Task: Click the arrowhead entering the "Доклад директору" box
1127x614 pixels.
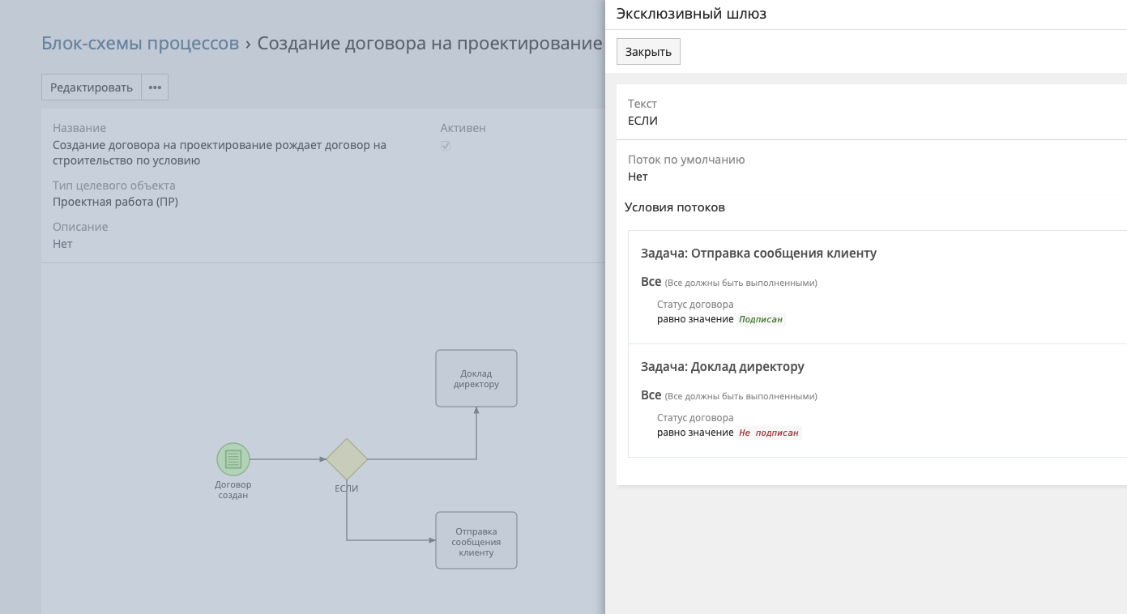Action: [476, 411]
